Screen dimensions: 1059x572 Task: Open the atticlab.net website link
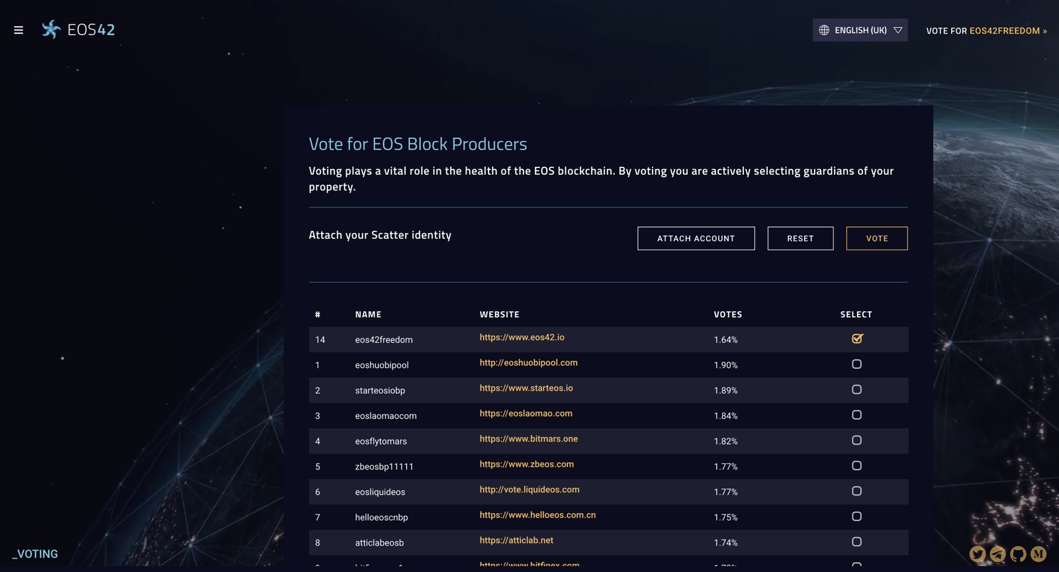(516, 540)
